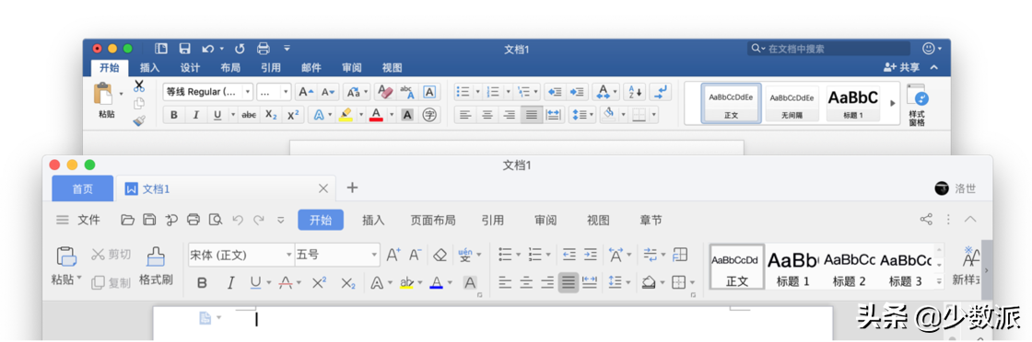This screenshot has width=1032, height=342.
Task: Open font name dropdown 等线 Regular in Word
Action: pos(248,92)
